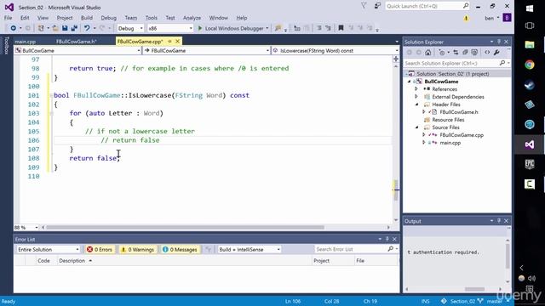545x306 pixels.
Task: Open the x86 solution platform dropdown
Action: pos(170,28)
